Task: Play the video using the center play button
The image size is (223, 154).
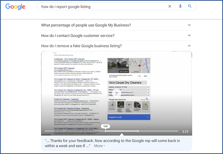Action: 116,93
